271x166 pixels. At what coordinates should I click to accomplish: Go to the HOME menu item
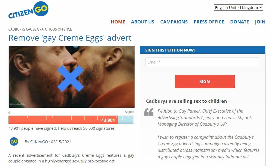click(x=118, y=22)
